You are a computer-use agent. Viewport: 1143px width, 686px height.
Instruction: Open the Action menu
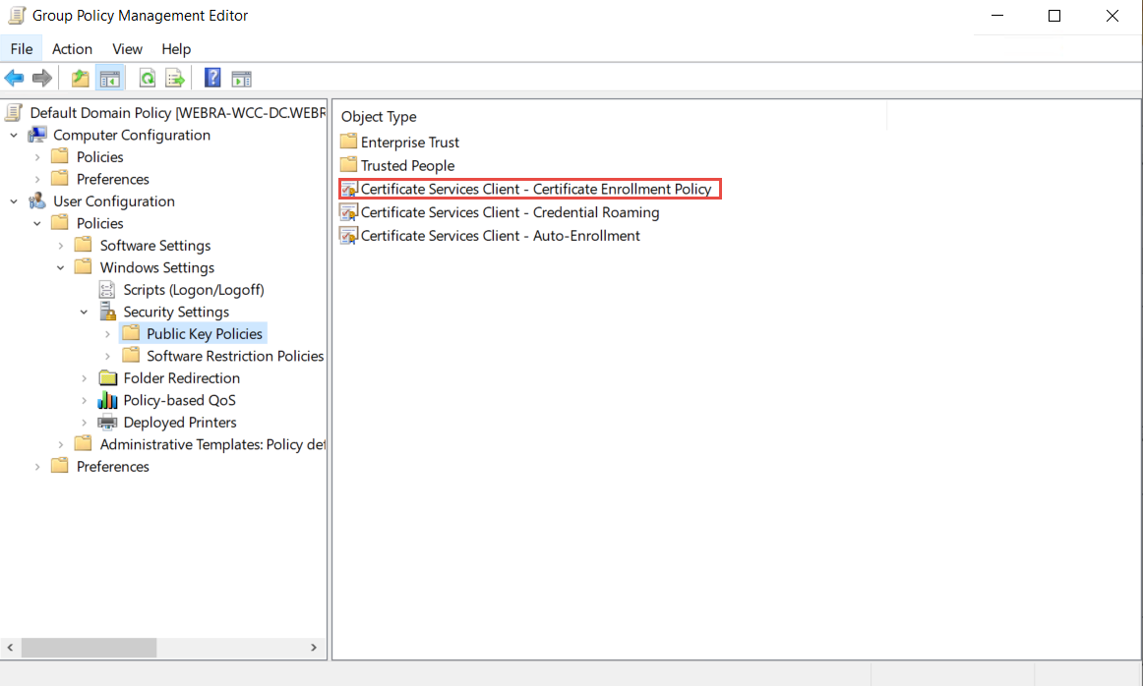tap(72, 49)
